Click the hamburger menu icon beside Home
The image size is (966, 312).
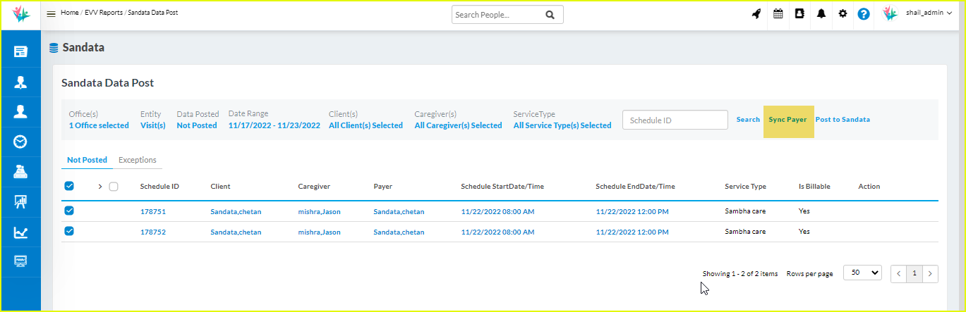pos(51,14)
